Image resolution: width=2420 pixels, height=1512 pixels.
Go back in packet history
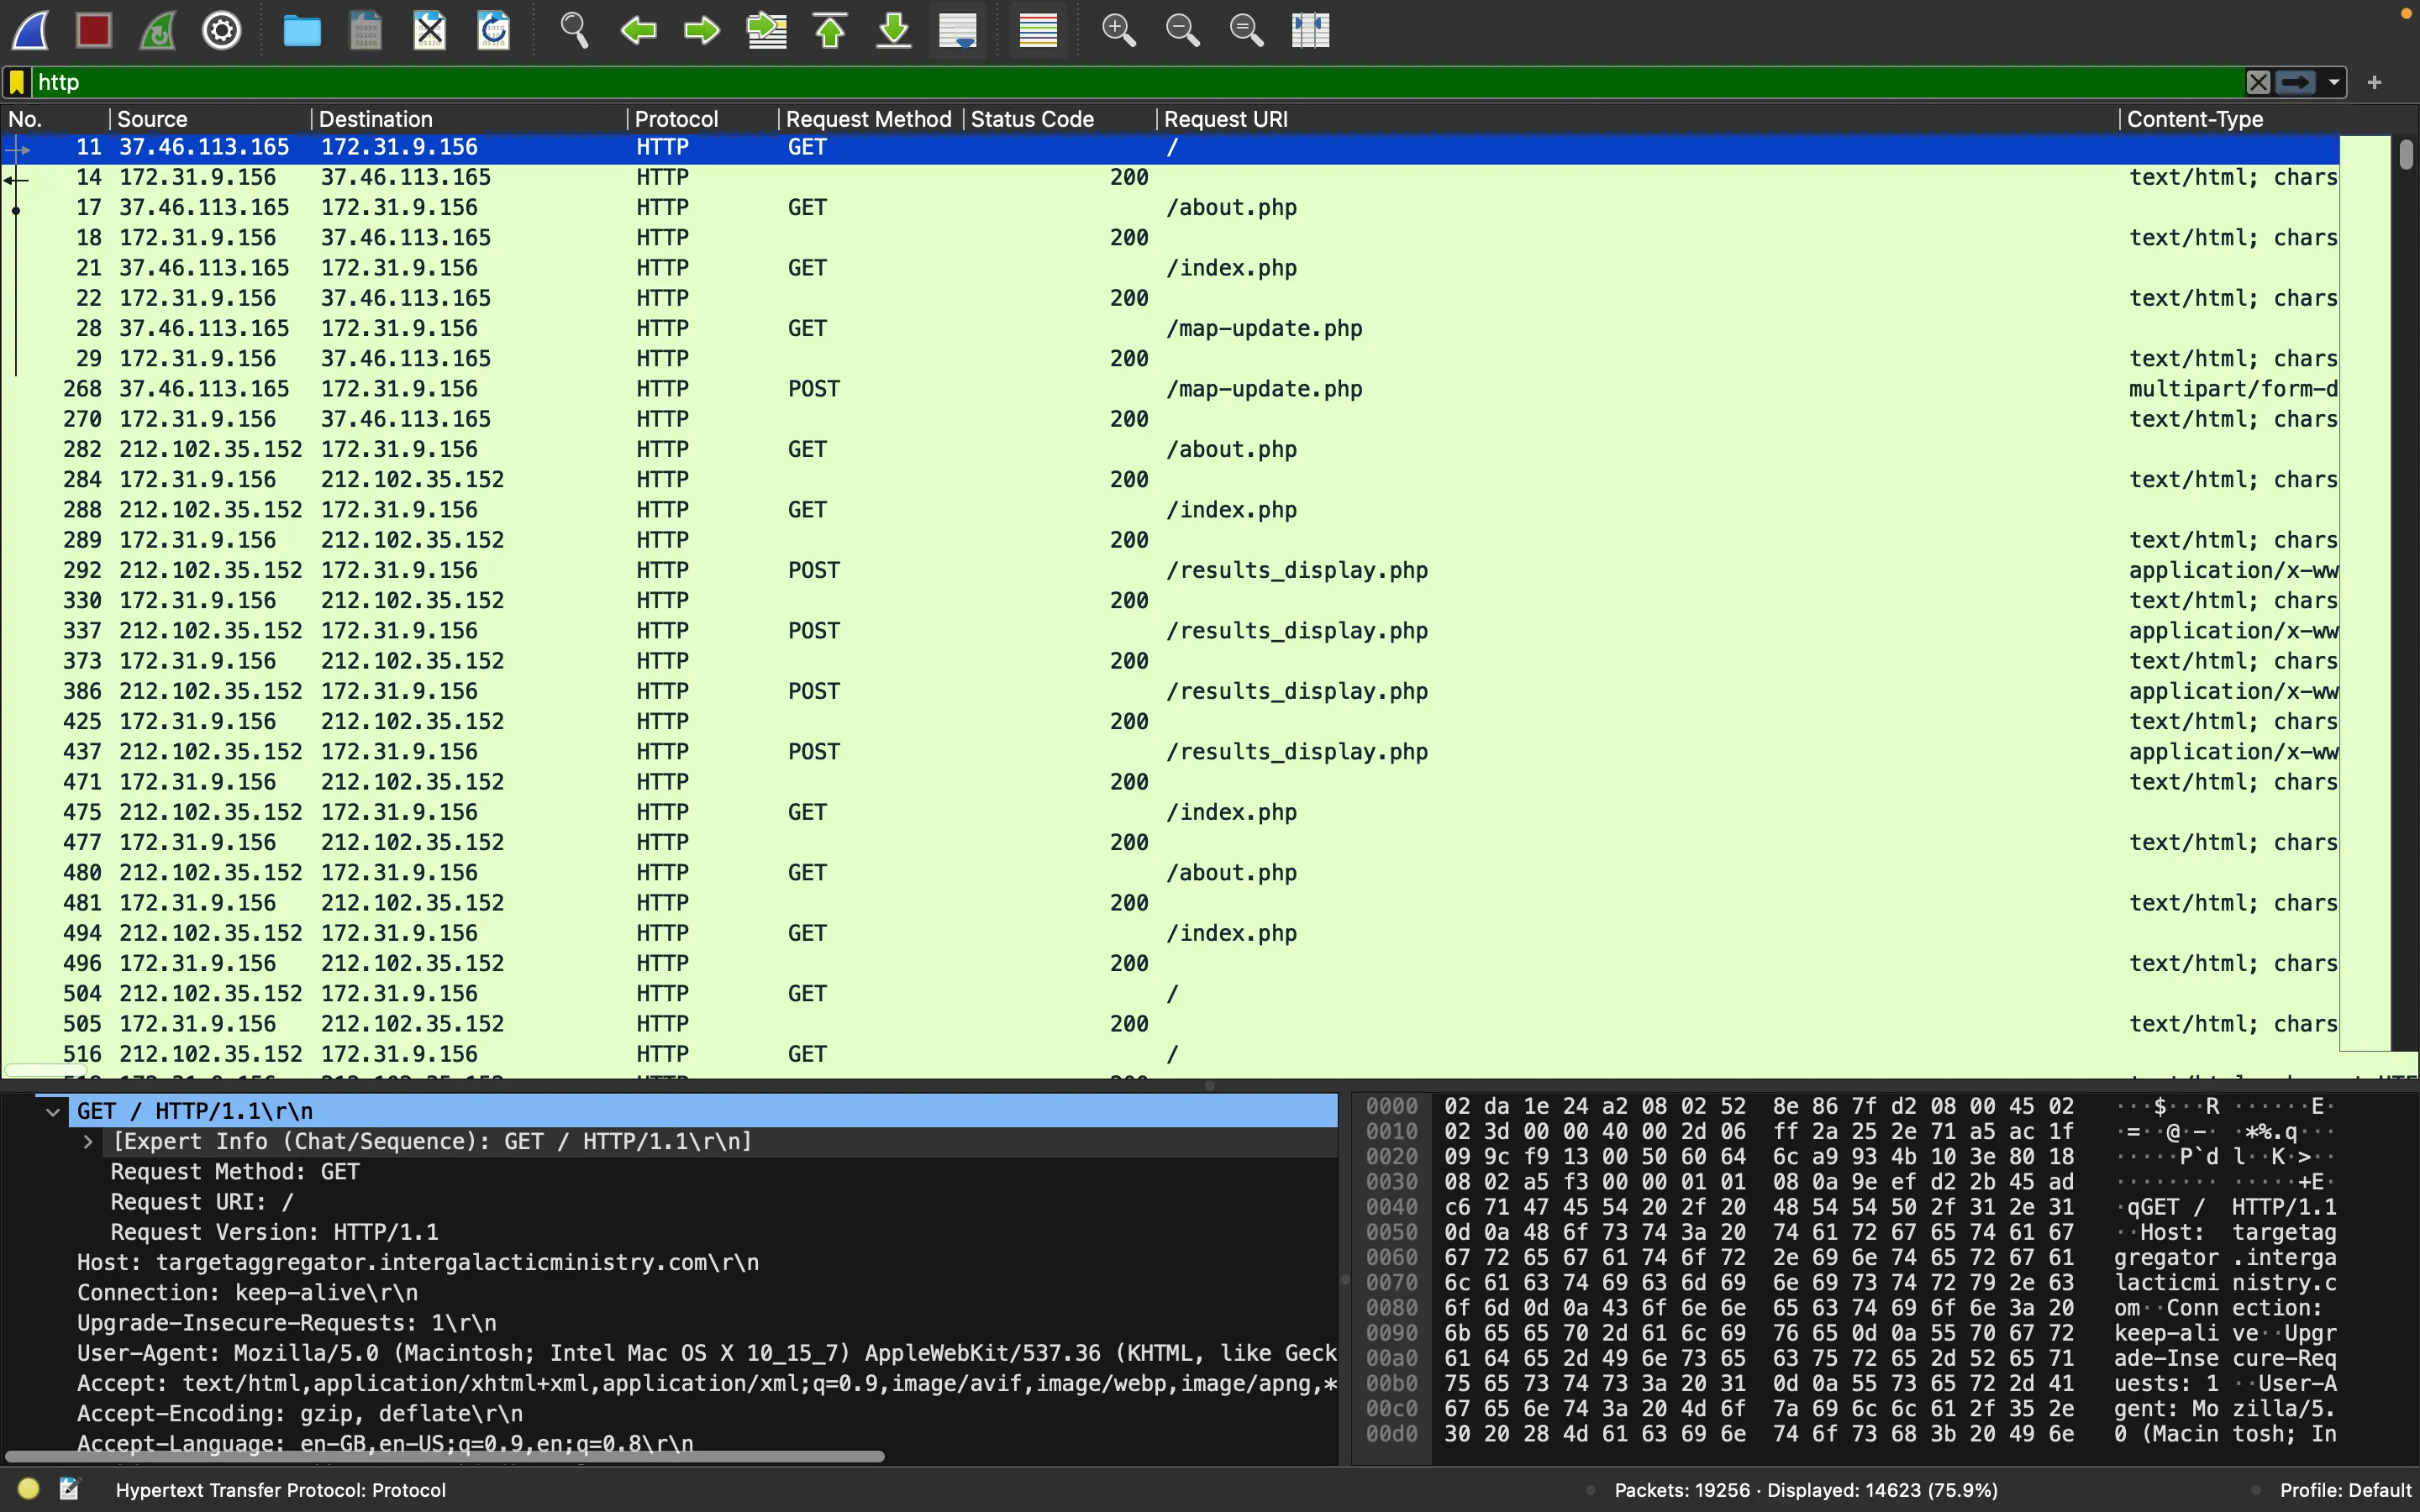point(638,30)
